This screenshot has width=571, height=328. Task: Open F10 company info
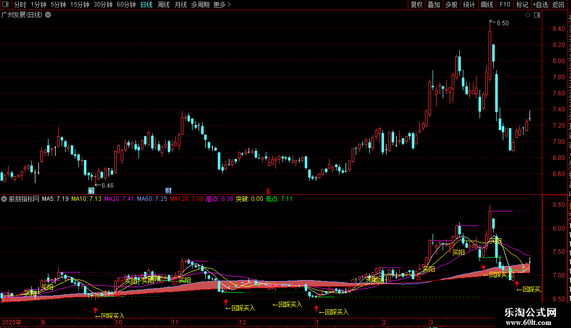click(505, 5)
